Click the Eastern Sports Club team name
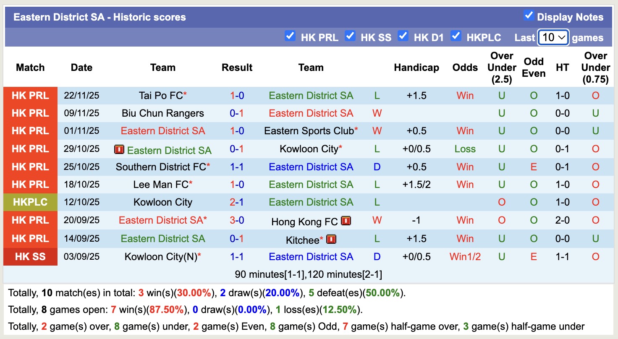 tap(309, 131)
